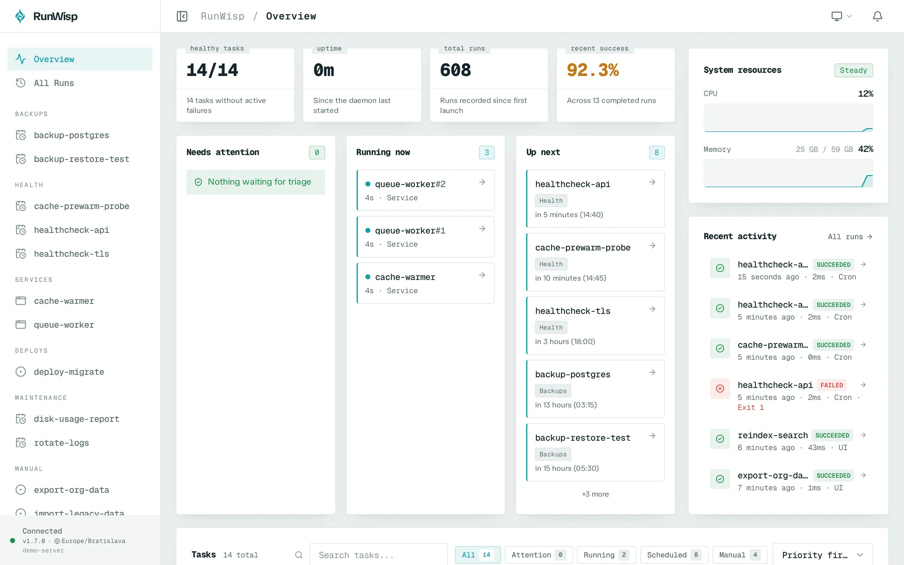Click the CPU usage chart
Image resolution: width=904 pixels, height=565 pixels.
pos(788,118)
